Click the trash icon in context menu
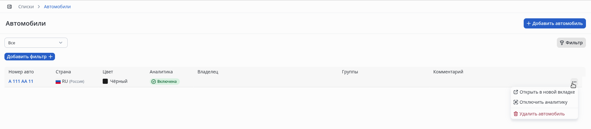The image size is (591, 129). (x=516, y=114)
